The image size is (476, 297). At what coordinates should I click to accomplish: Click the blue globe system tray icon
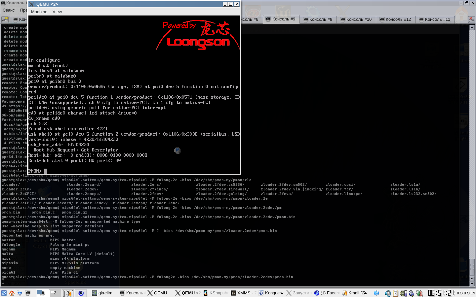click(x=377, y=293)
